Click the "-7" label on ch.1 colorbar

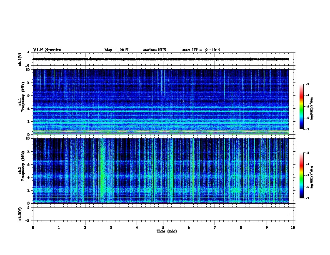coord(307,129)
